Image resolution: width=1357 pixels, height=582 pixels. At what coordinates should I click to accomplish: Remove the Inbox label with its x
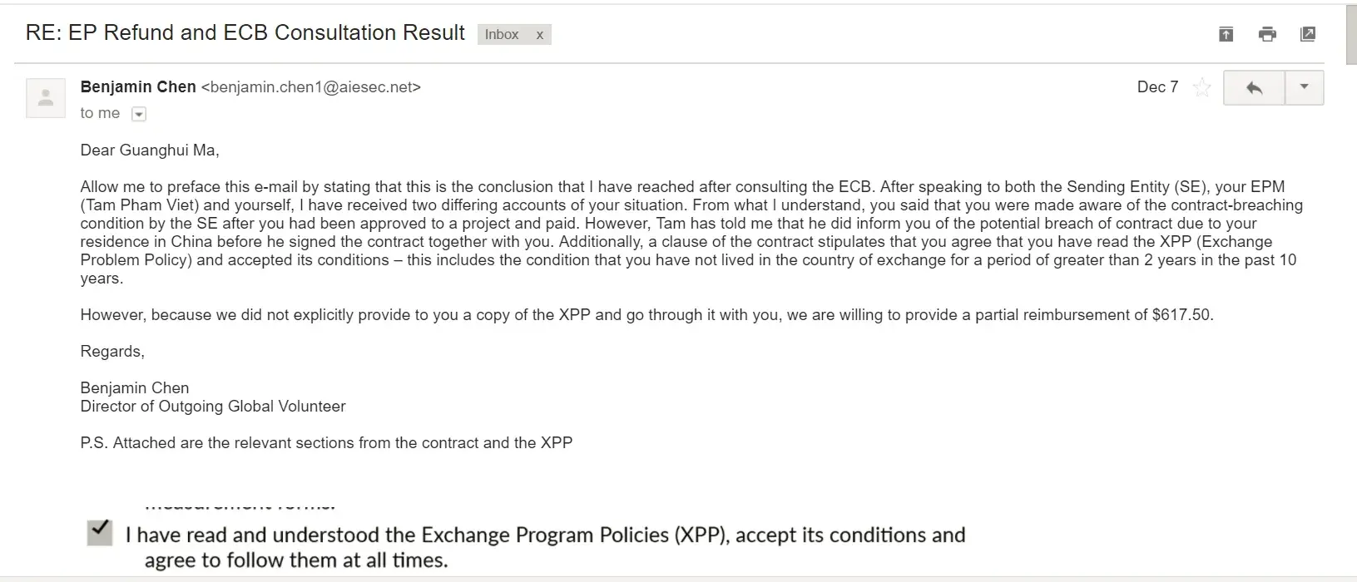pos(539,35)
